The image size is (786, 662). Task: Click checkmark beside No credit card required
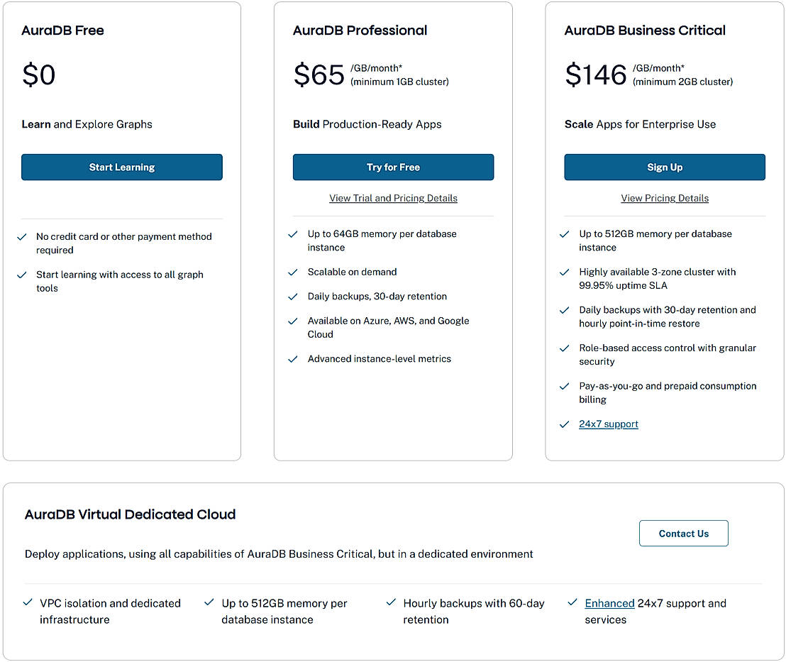pyautogui.click(x=22, y=237)
